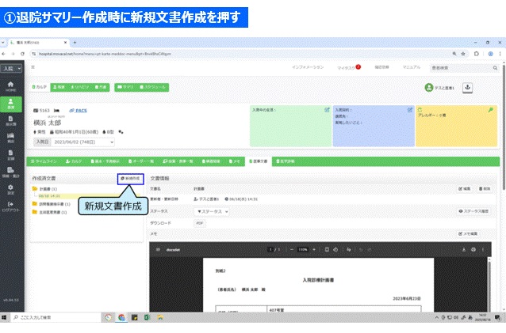Click the patient search magnifier icon
506x333 pixels.
[495, 68]
